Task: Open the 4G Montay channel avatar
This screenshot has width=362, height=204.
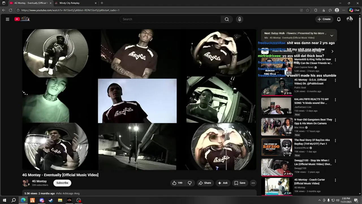Action: pyautogui.click(x=26, y=183)
